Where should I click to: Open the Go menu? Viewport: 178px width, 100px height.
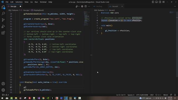pyautogui.click(x=31, y=2)
